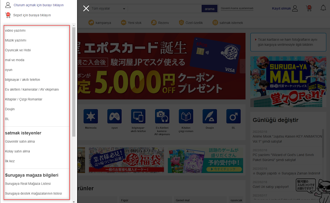Image resolution: width=330 pixels, height=203 pixels.
Task: Open the notifications bell icon
Action: tap(323, 8)
